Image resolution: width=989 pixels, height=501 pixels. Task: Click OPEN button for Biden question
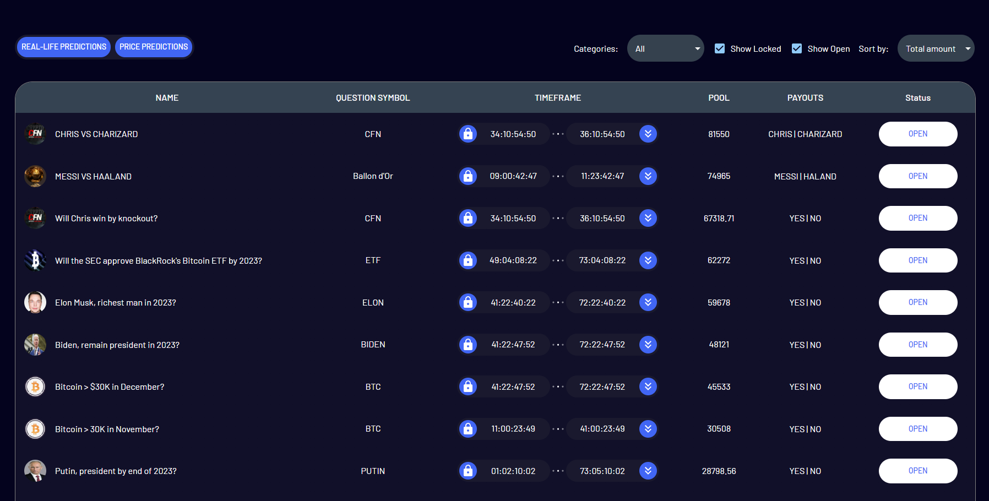coord(918,345)
